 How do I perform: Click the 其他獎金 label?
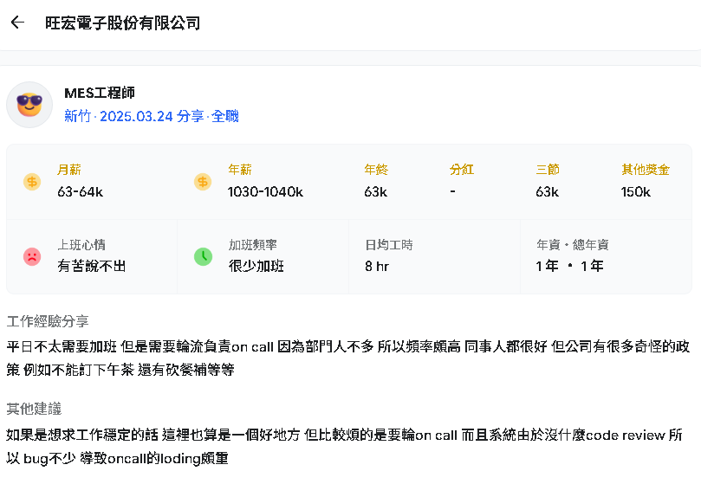click(646, 170)
